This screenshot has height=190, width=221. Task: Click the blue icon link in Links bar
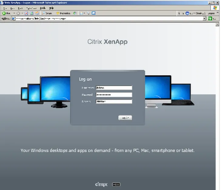[187, 13]
